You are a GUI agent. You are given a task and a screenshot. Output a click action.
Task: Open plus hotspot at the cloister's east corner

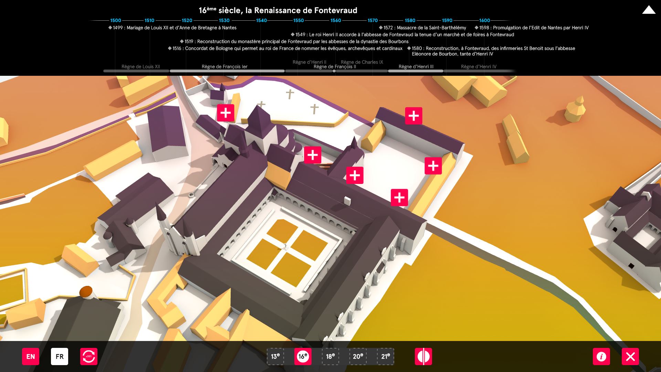pyautogui.click(x=399, y=197)
